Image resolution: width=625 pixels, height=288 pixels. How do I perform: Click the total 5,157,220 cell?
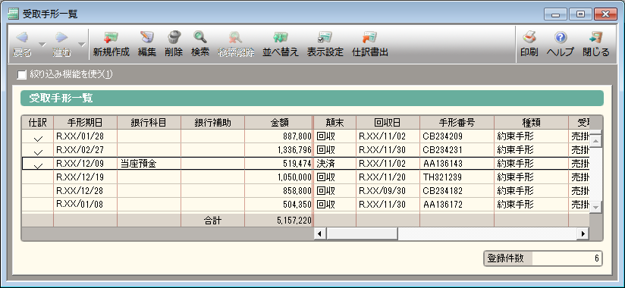(278, 221)
